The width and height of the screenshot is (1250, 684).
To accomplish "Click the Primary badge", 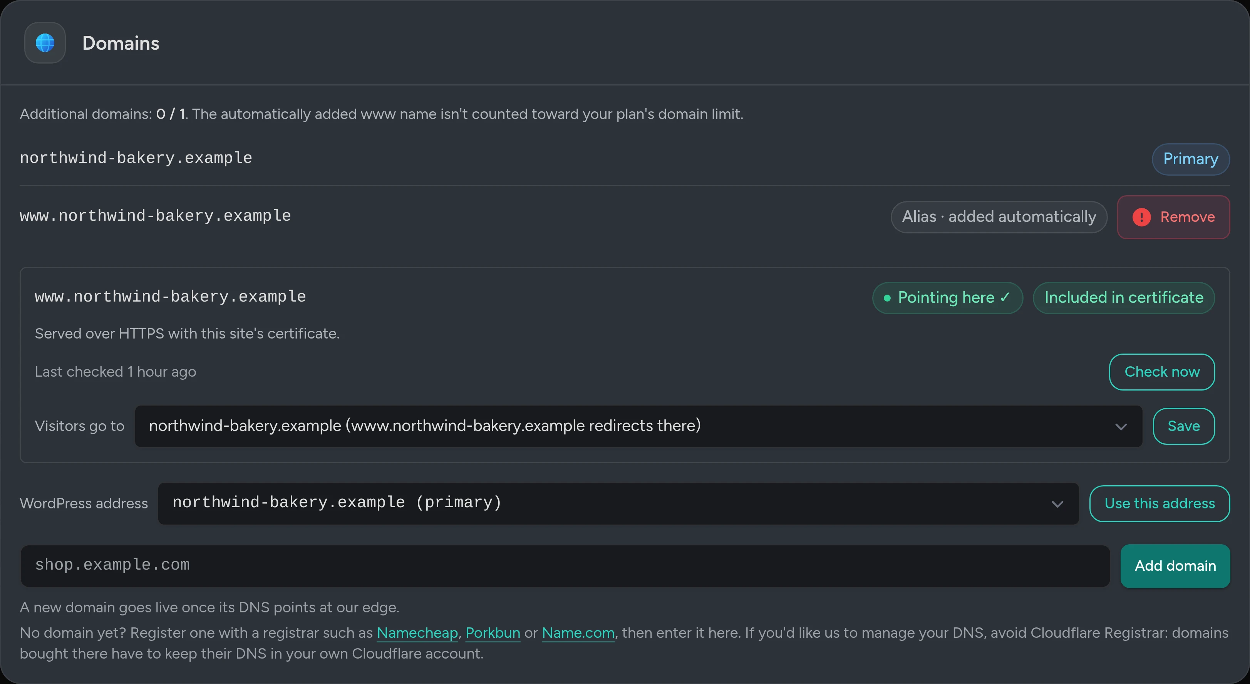I will tap(1190, 159).
